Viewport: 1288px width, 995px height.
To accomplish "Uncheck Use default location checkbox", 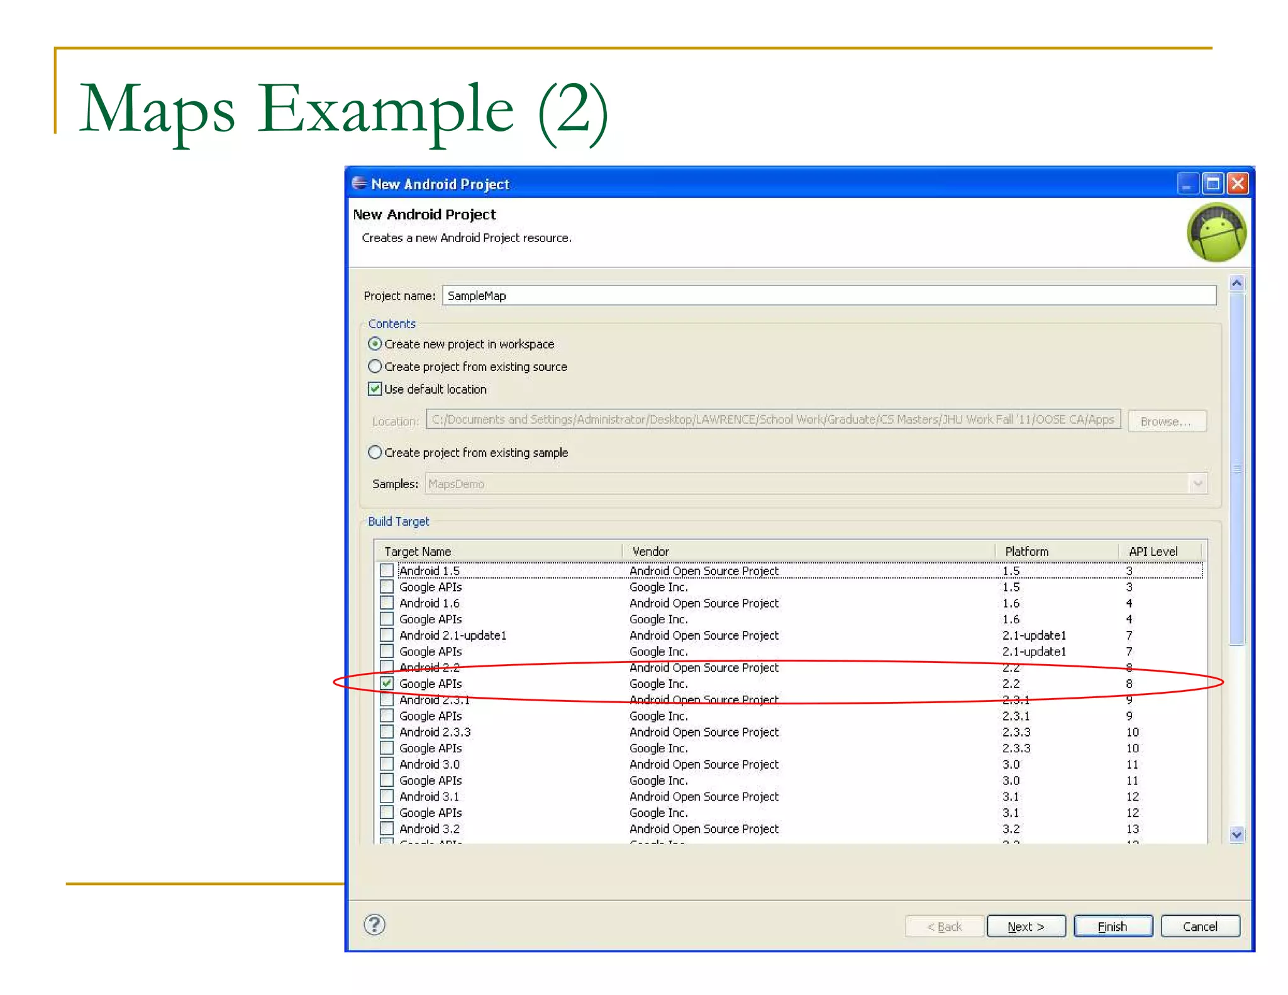I will tap(375, 389).
